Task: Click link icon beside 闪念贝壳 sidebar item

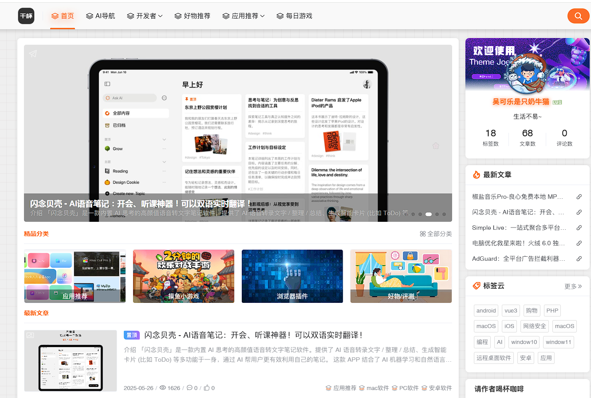Action: click(579, 213)
